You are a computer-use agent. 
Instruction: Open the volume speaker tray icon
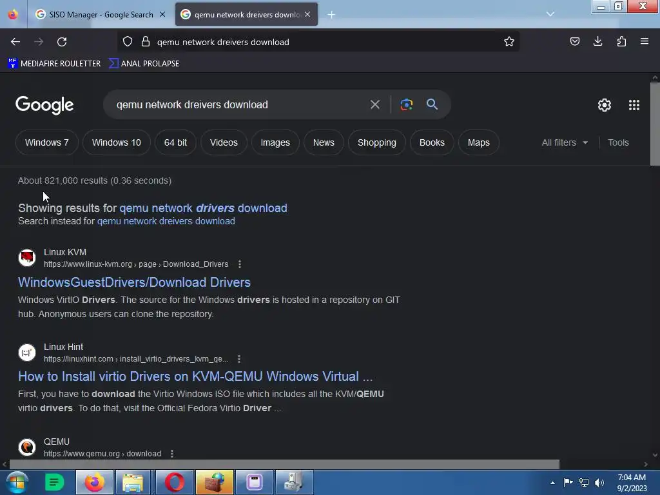pyautogui.click(x=599, y=482)
